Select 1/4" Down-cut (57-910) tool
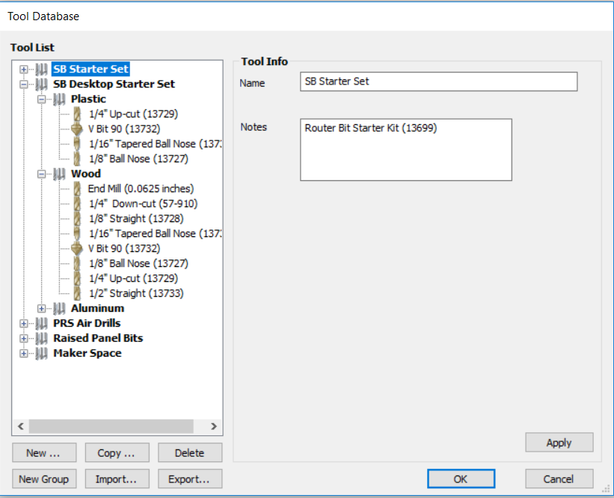The image size is (614, 498). click(143, 203)
